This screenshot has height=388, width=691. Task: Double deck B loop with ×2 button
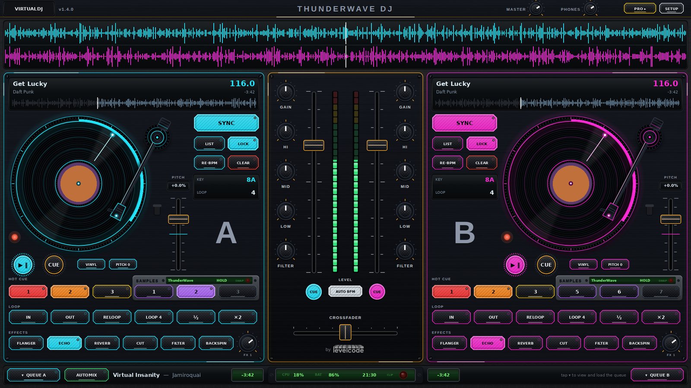[661, 317]
